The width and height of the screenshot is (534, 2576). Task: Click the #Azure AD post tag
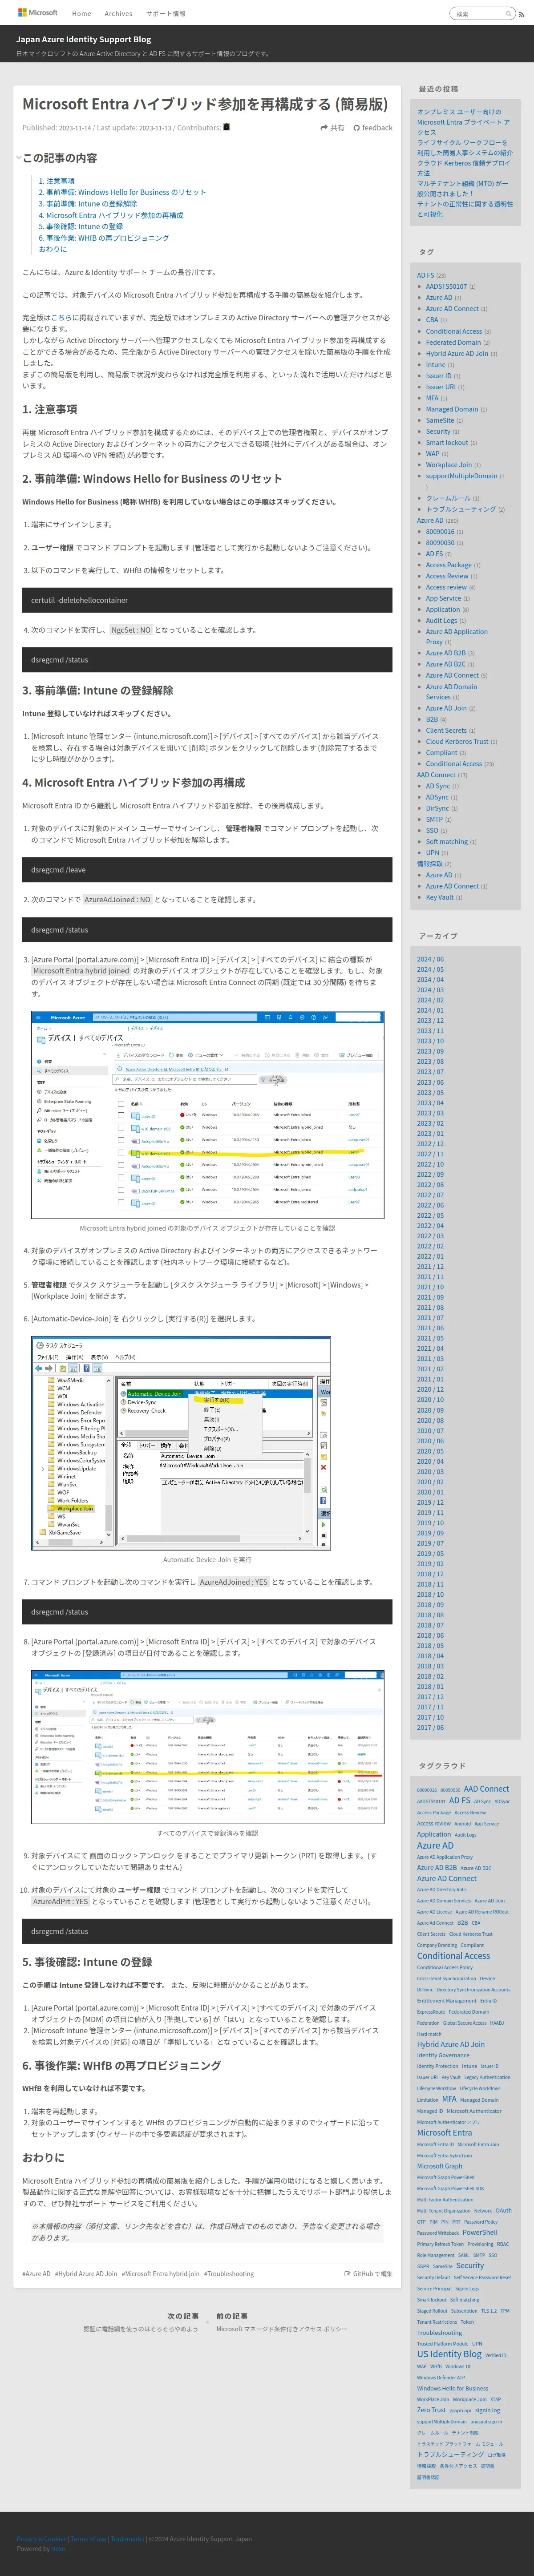[36, 2273]
